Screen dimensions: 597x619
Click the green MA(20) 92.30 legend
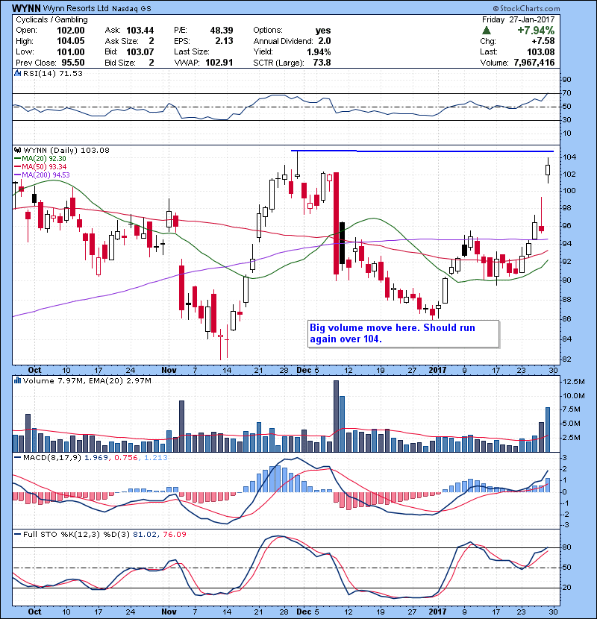click(40, 159)
